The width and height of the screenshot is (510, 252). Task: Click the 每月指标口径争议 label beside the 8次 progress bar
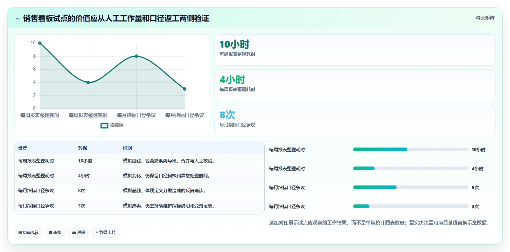pos(287,188)
